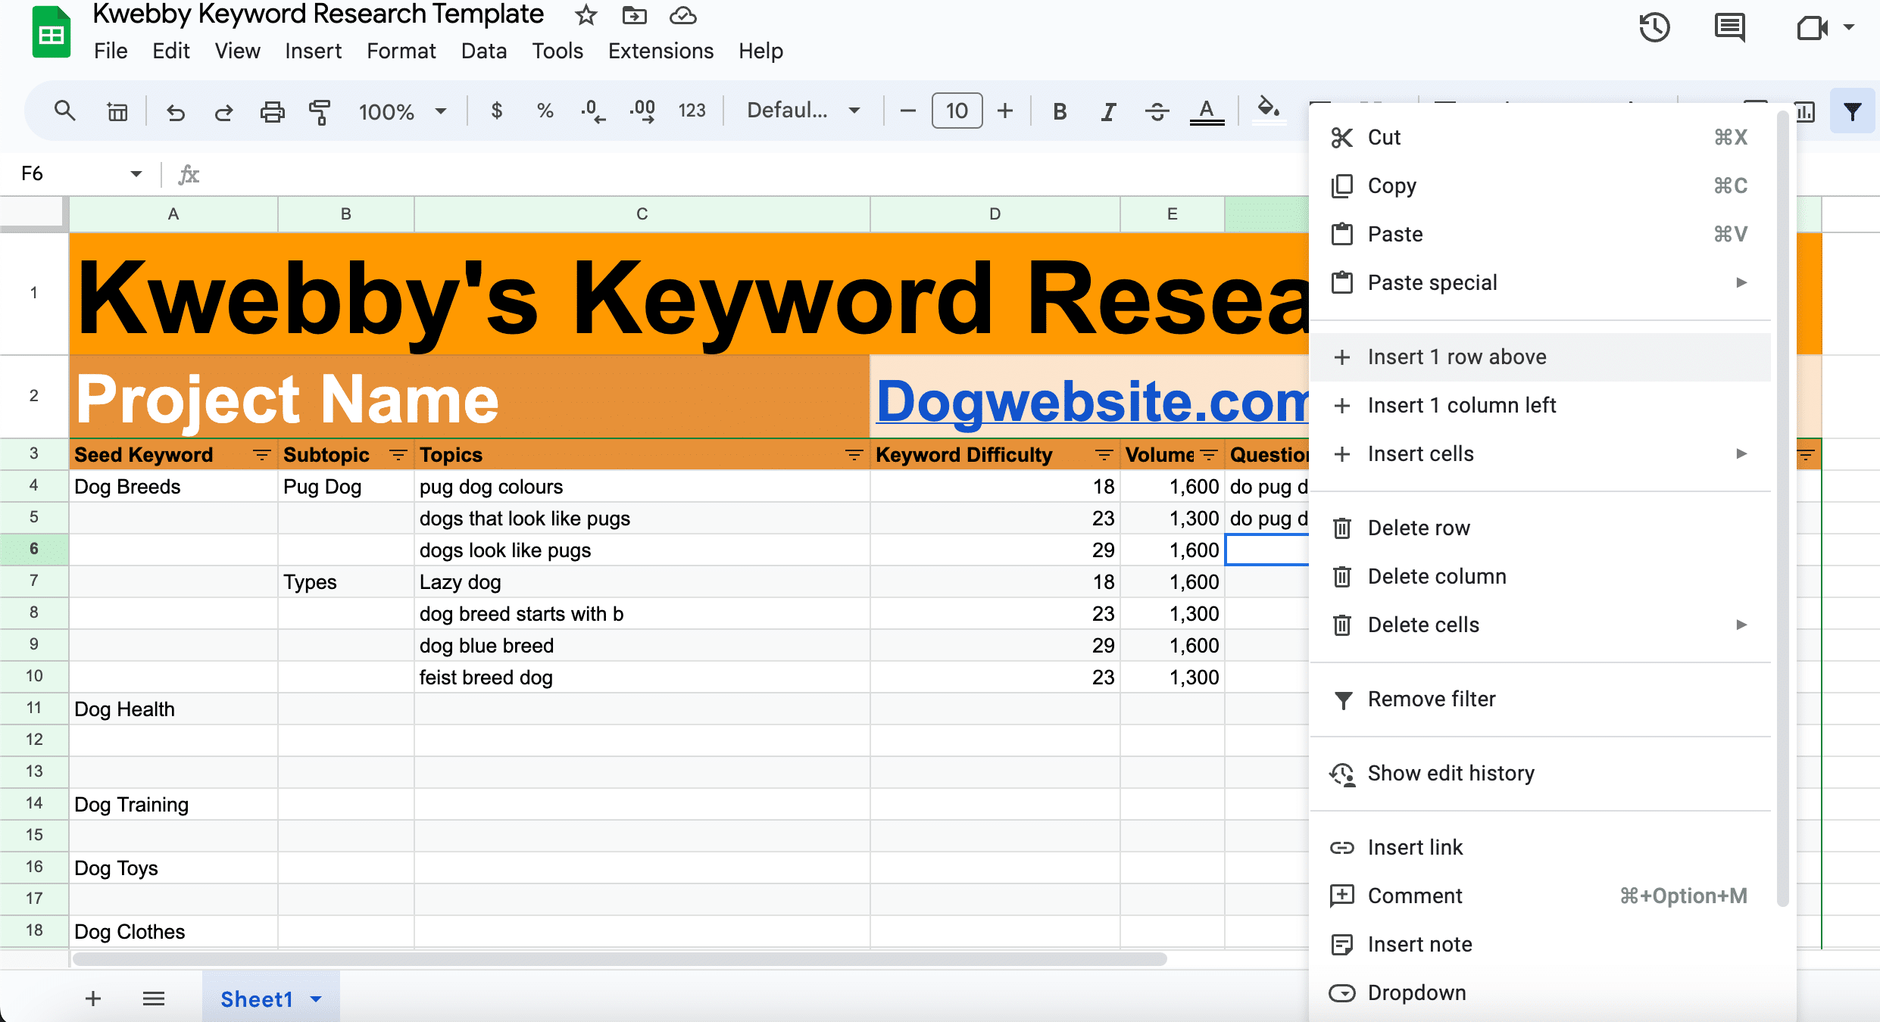The width and height of the screenshot is (1880, 1022).
Task: Choose Insert note option
Action: pyautogui.click(x=1540, y=944)
